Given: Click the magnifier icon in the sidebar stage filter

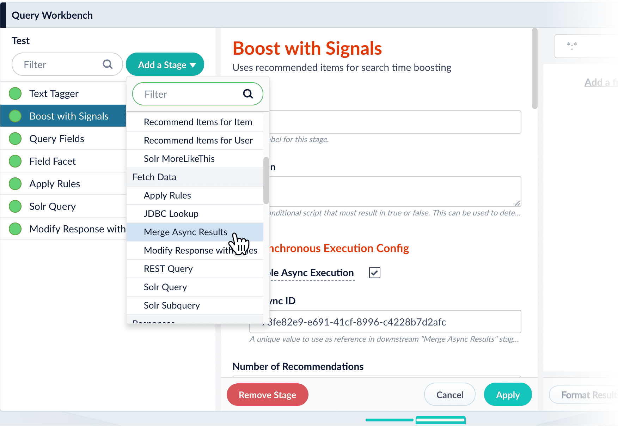Looking at the screenshot, I should point(108,64).
